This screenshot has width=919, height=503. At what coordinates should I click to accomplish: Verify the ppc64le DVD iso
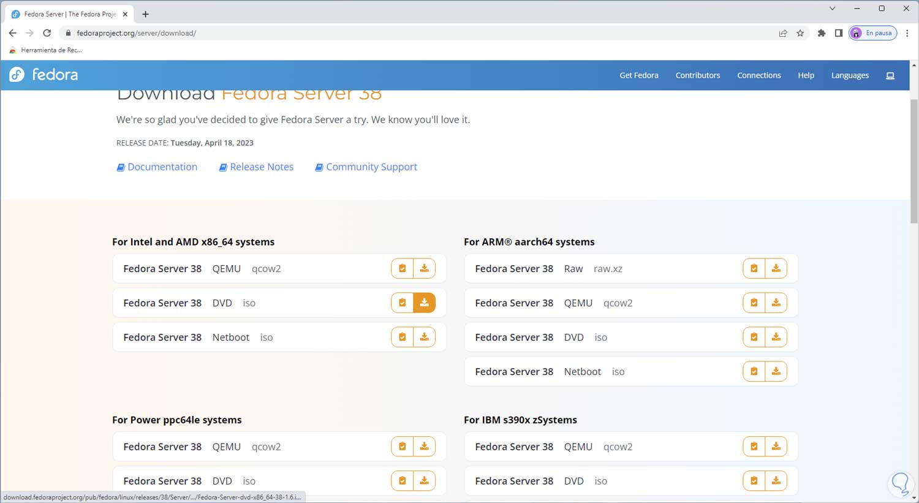(403, 481)
